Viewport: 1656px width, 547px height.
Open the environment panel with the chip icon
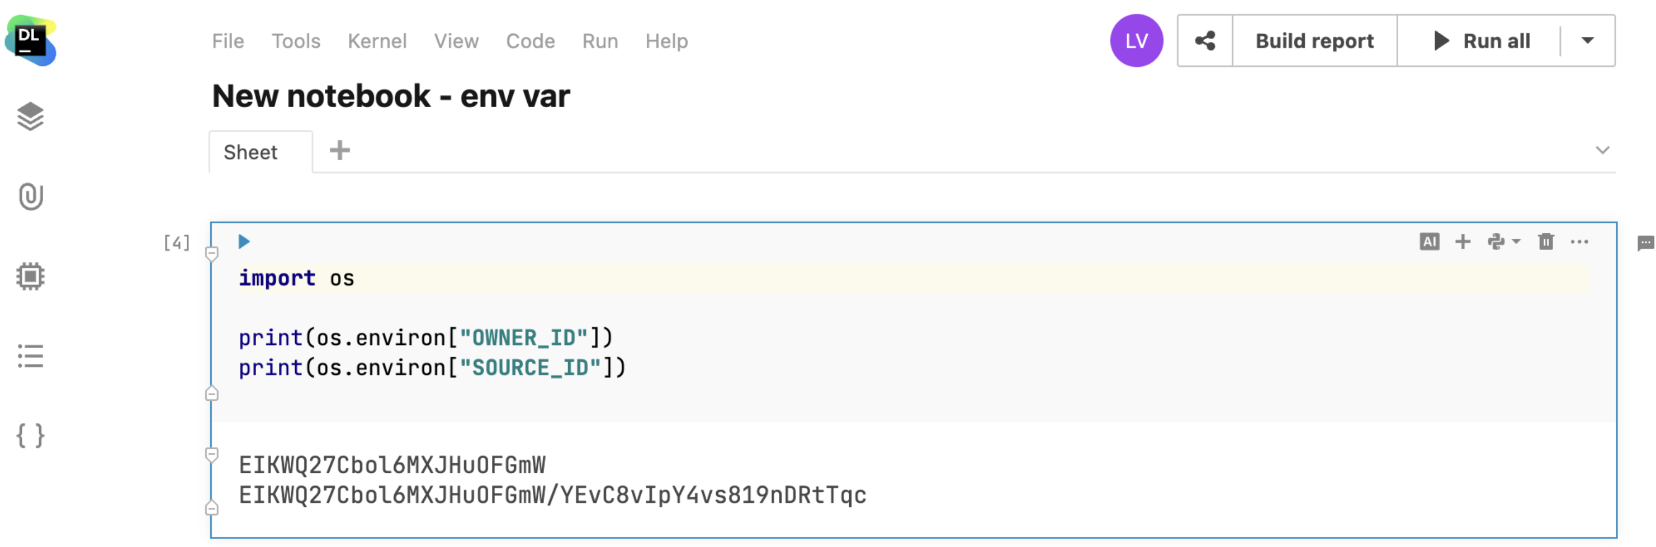click(30, 276)
